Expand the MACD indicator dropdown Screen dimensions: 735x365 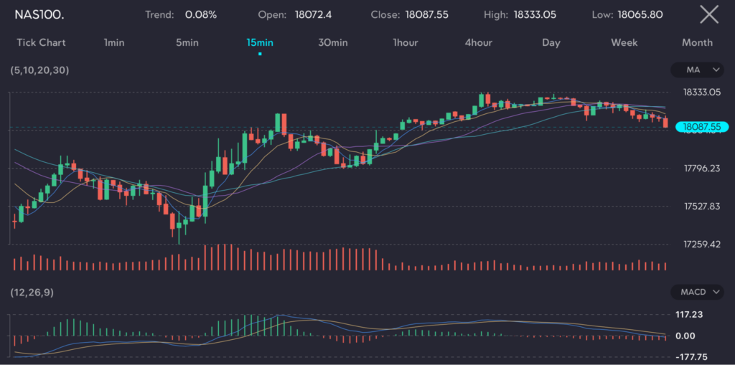697,292
